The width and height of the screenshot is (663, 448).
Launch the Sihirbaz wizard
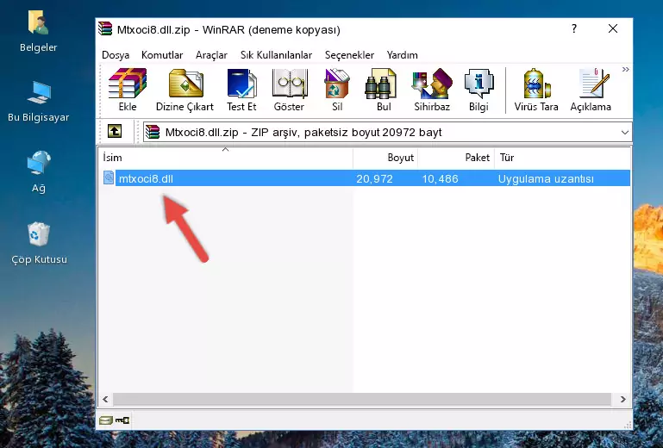[432, 90]
